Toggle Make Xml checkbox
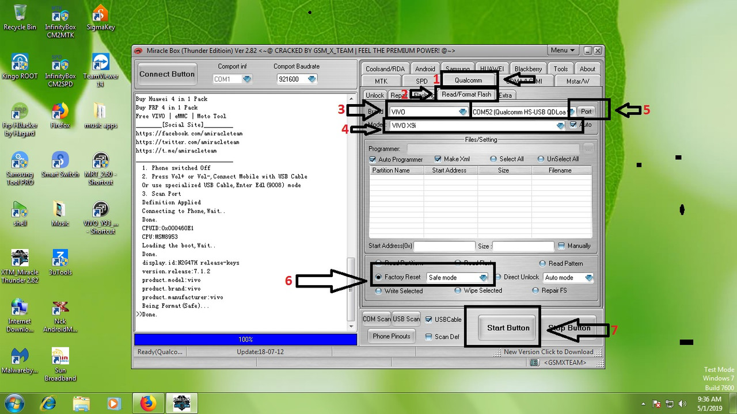 438,159
